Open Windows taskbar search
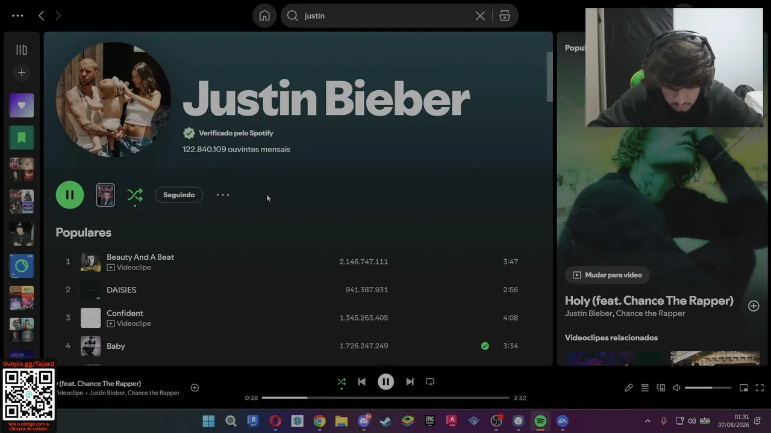 pyautogui.click(x=231, y=421)
